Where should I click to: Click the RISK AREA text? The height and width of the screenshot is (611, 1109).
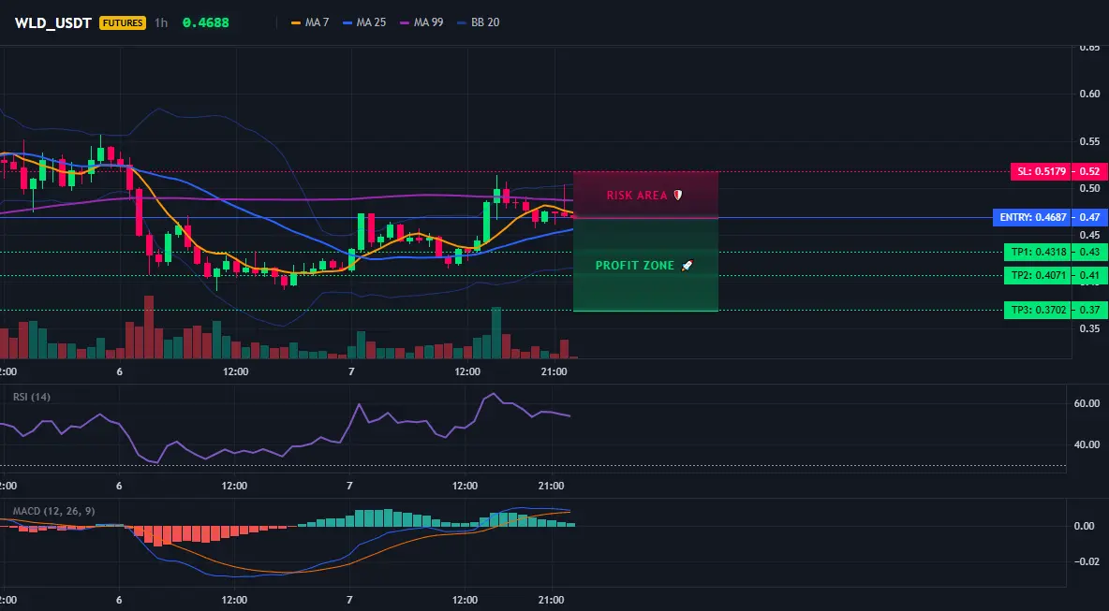(x=637, y=195)
